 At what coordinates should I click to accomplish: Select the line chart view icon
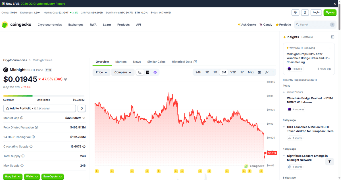(x=140, y=72)
